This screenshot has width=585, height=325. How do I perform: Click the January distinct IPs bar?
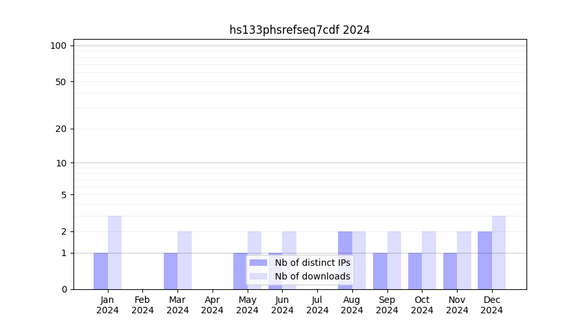point(101,271)
